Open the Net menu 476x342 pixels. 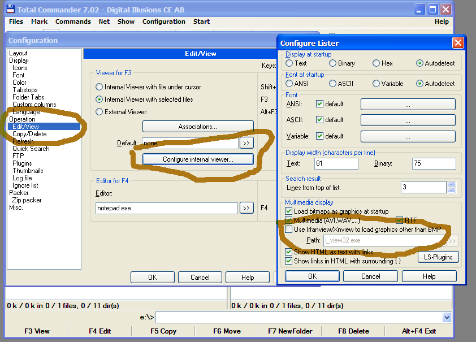point(104,21)
